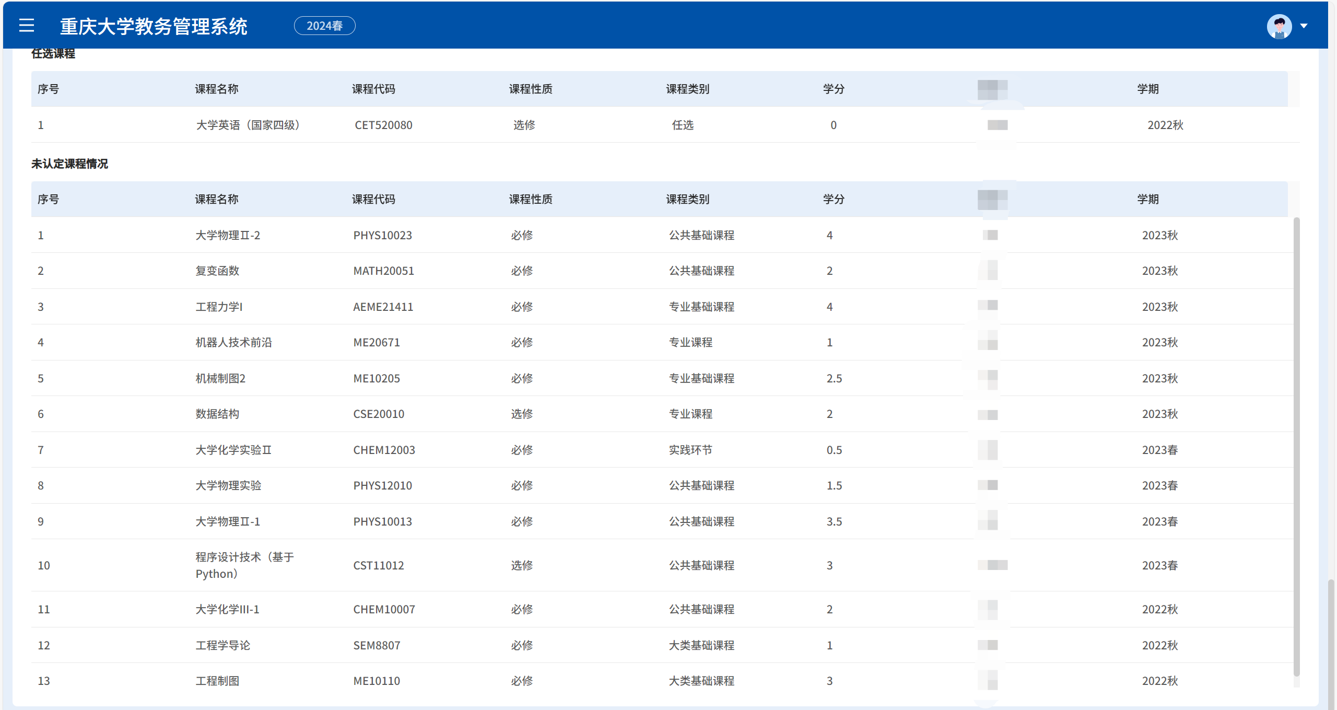Image resolution: width=1337 pixels, height=710 pixels.
Task: Click the 重庆大学教务管理系统 title
Action: tap(154, 26)
